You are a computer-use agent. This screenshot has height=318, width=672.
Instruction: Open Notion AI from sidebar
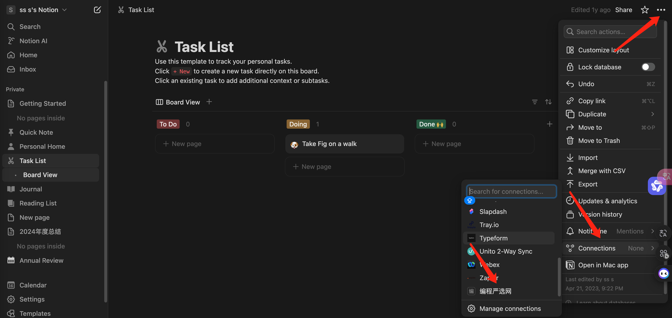[33, 41]
